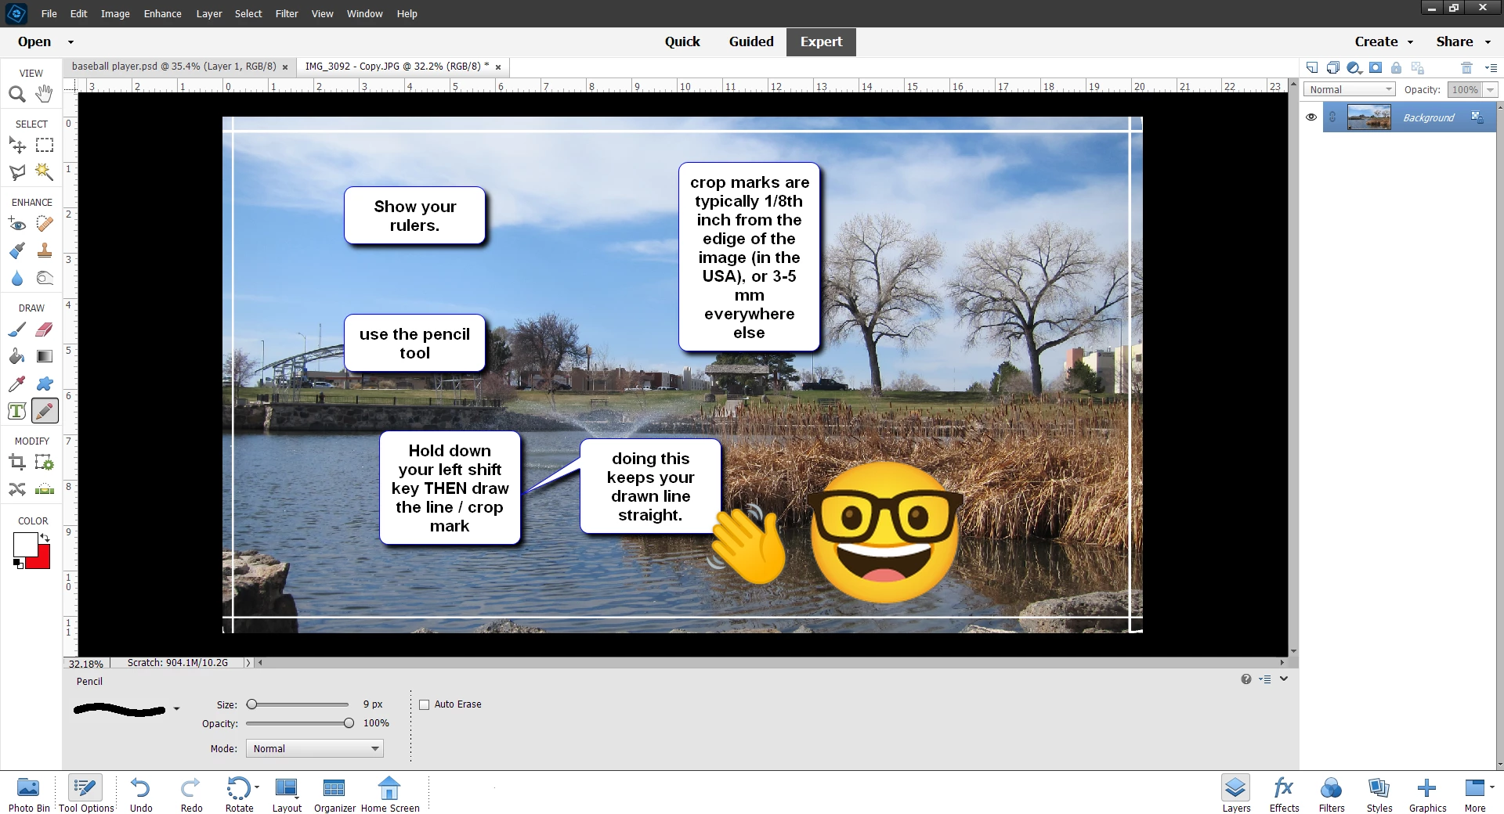Select the Spot Healing Brush tool

pos(45,225)
